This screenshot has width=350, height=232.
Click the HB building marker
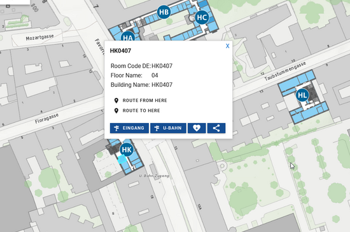click(164, 12)
